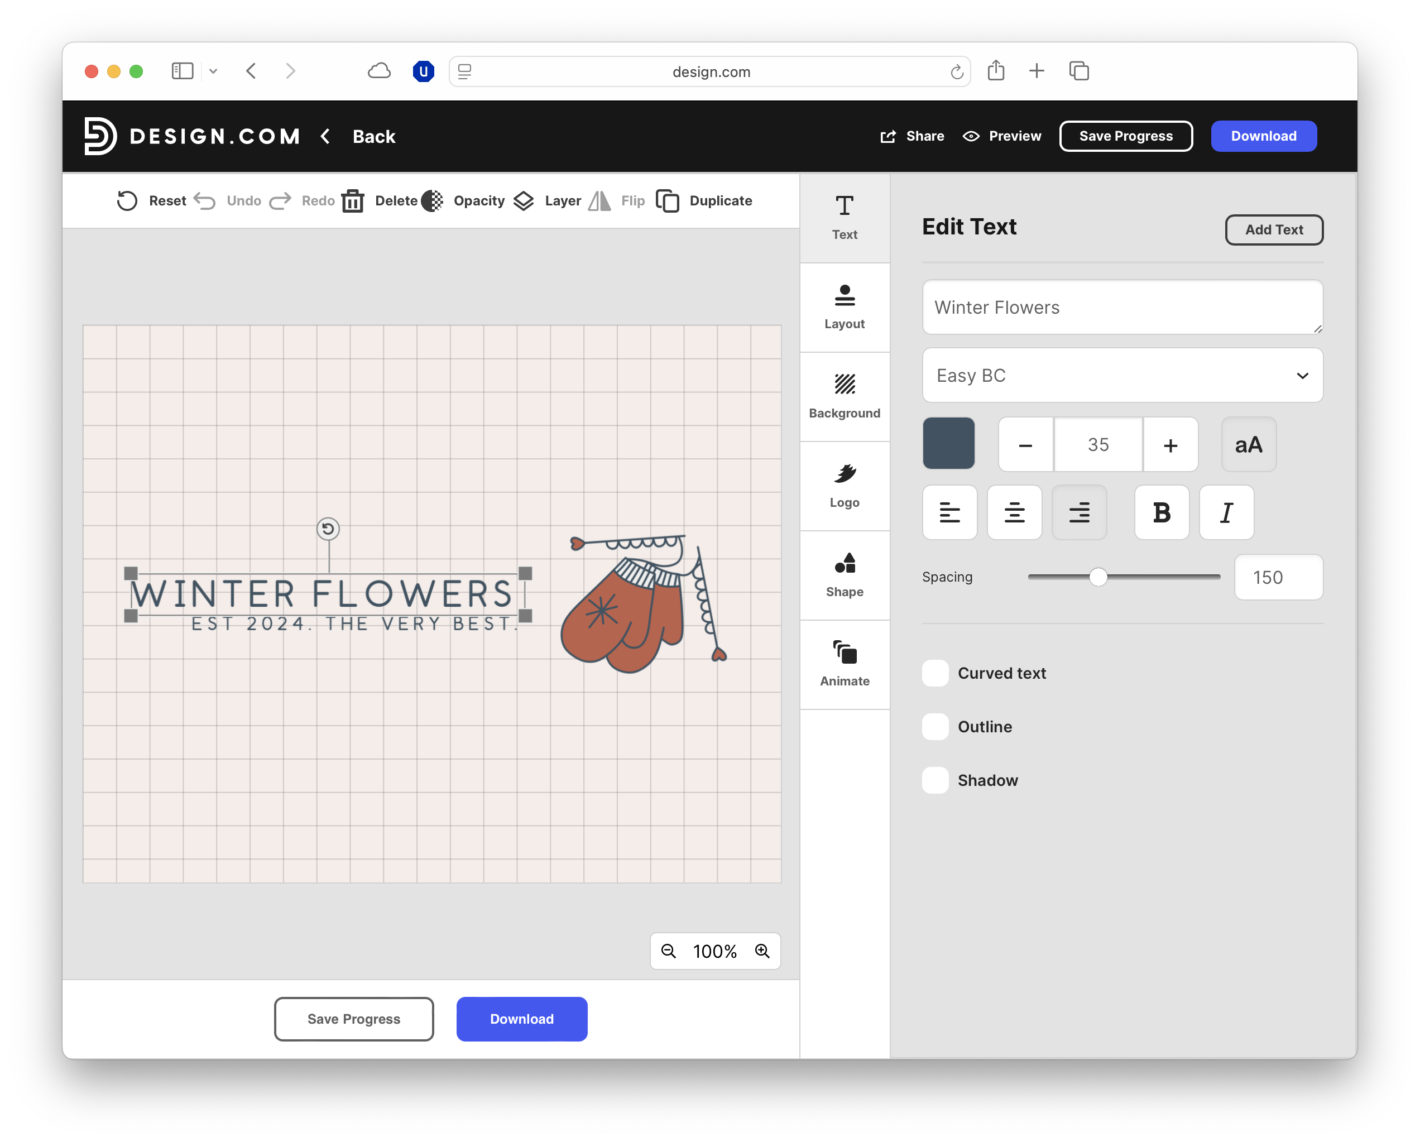Edit the Winter Flowers text field
Screen dimensions: 1420x1142
point(1121,307)
